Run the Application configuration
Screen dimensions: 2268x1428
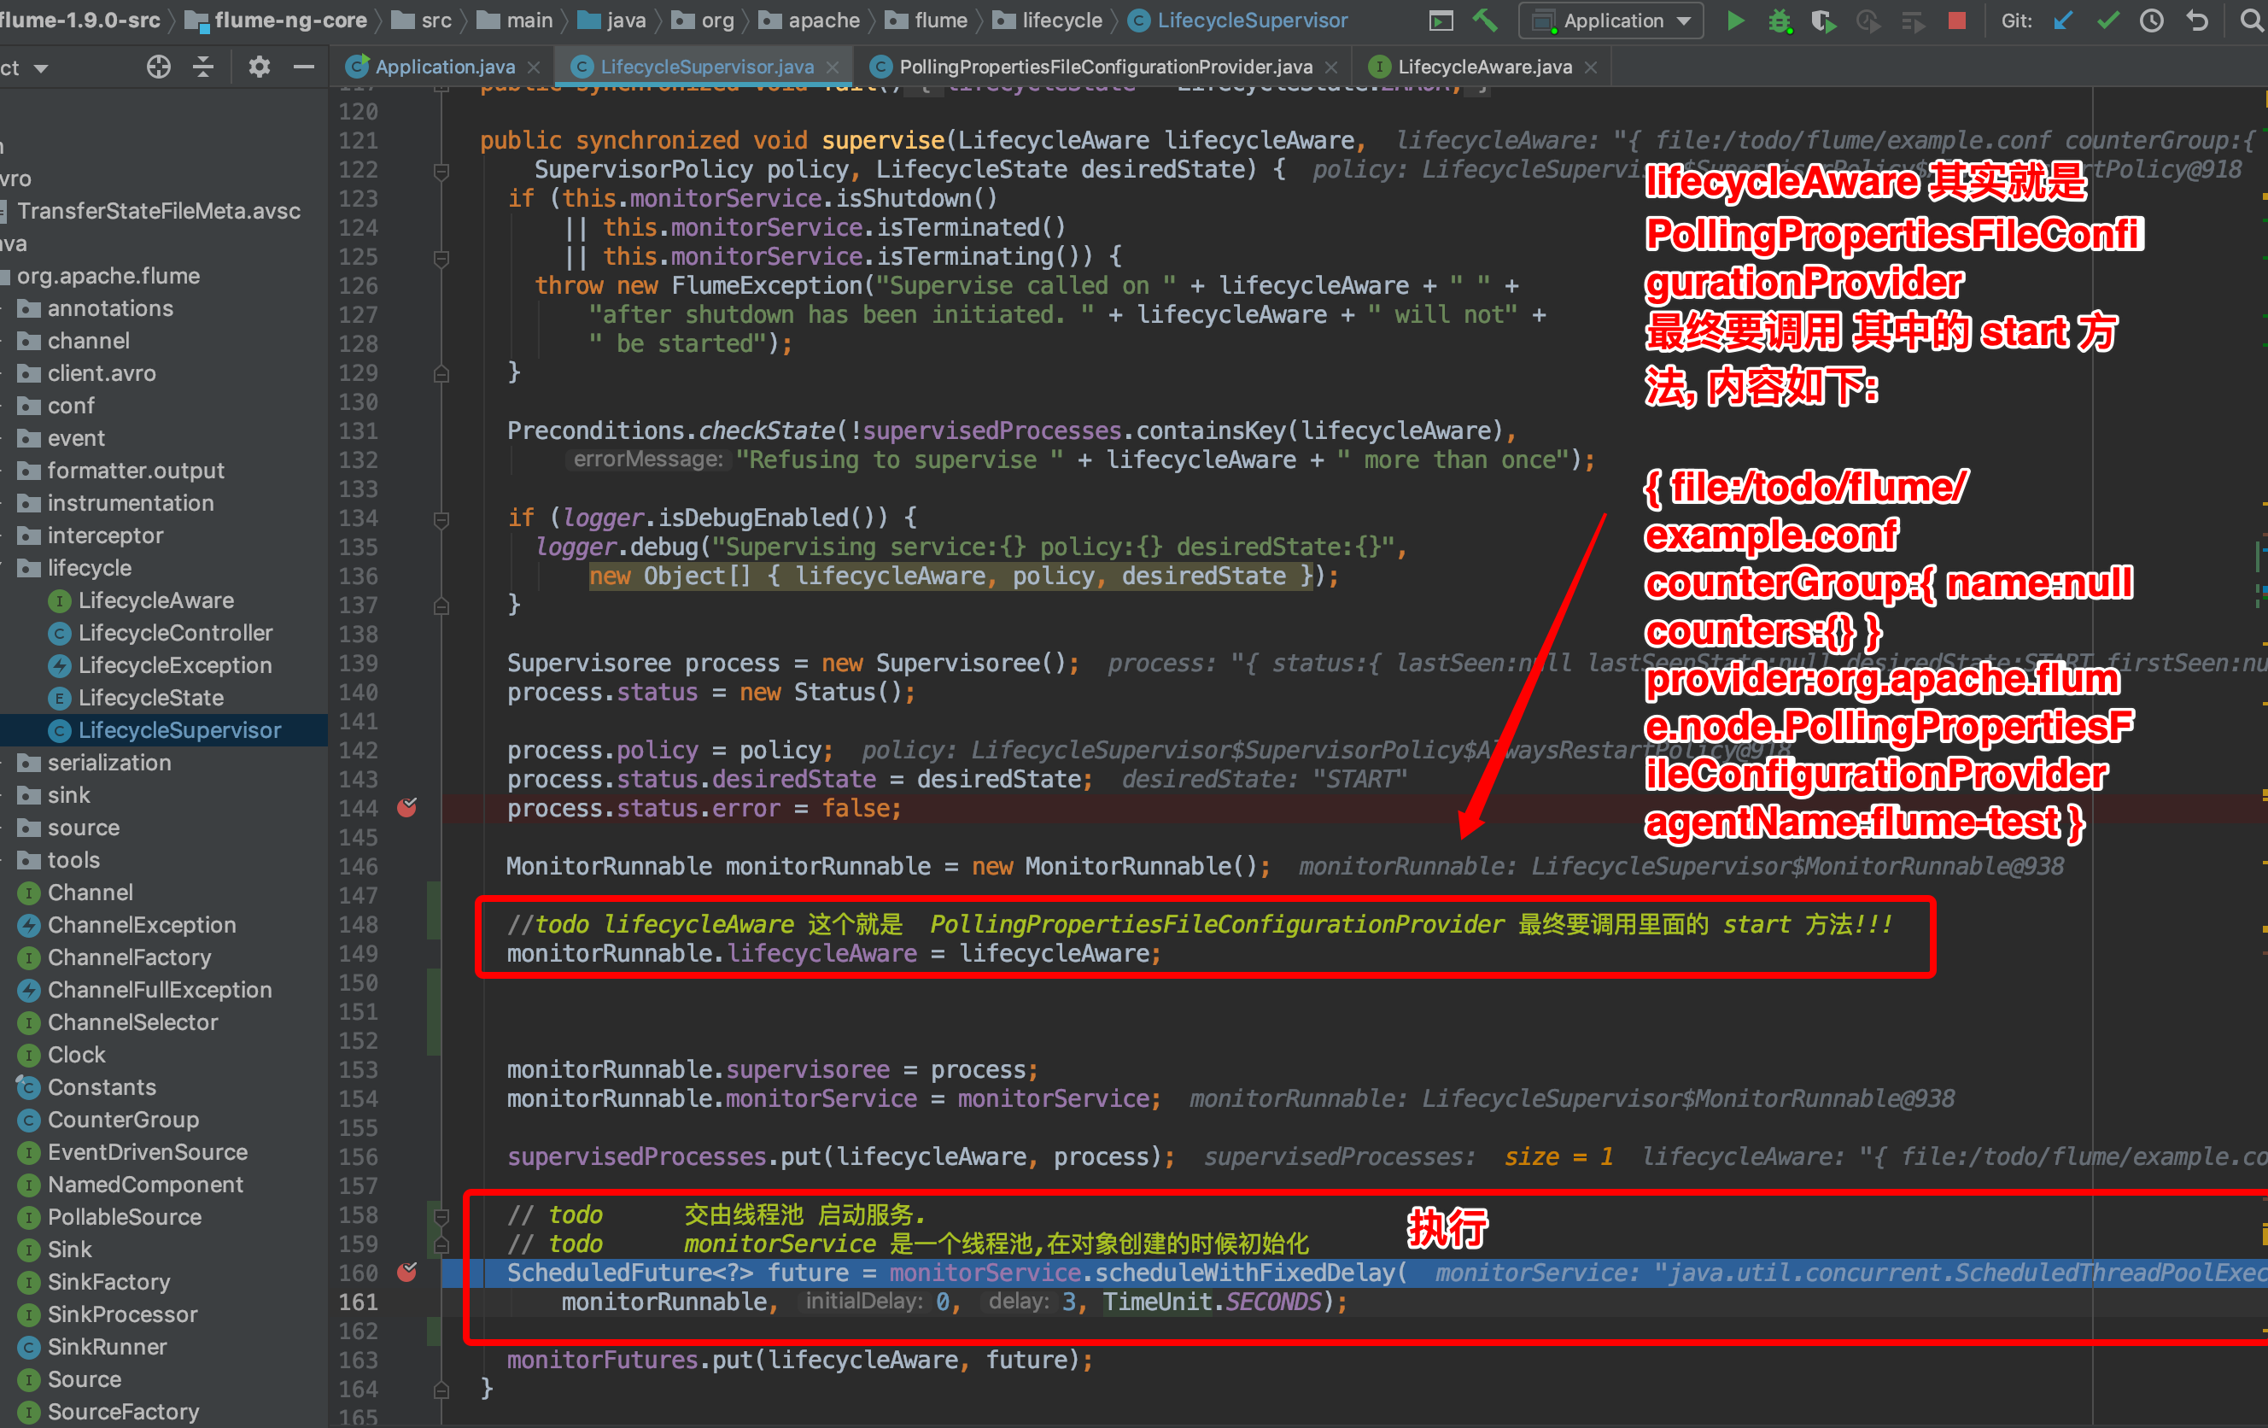[x=1736, y=20]
